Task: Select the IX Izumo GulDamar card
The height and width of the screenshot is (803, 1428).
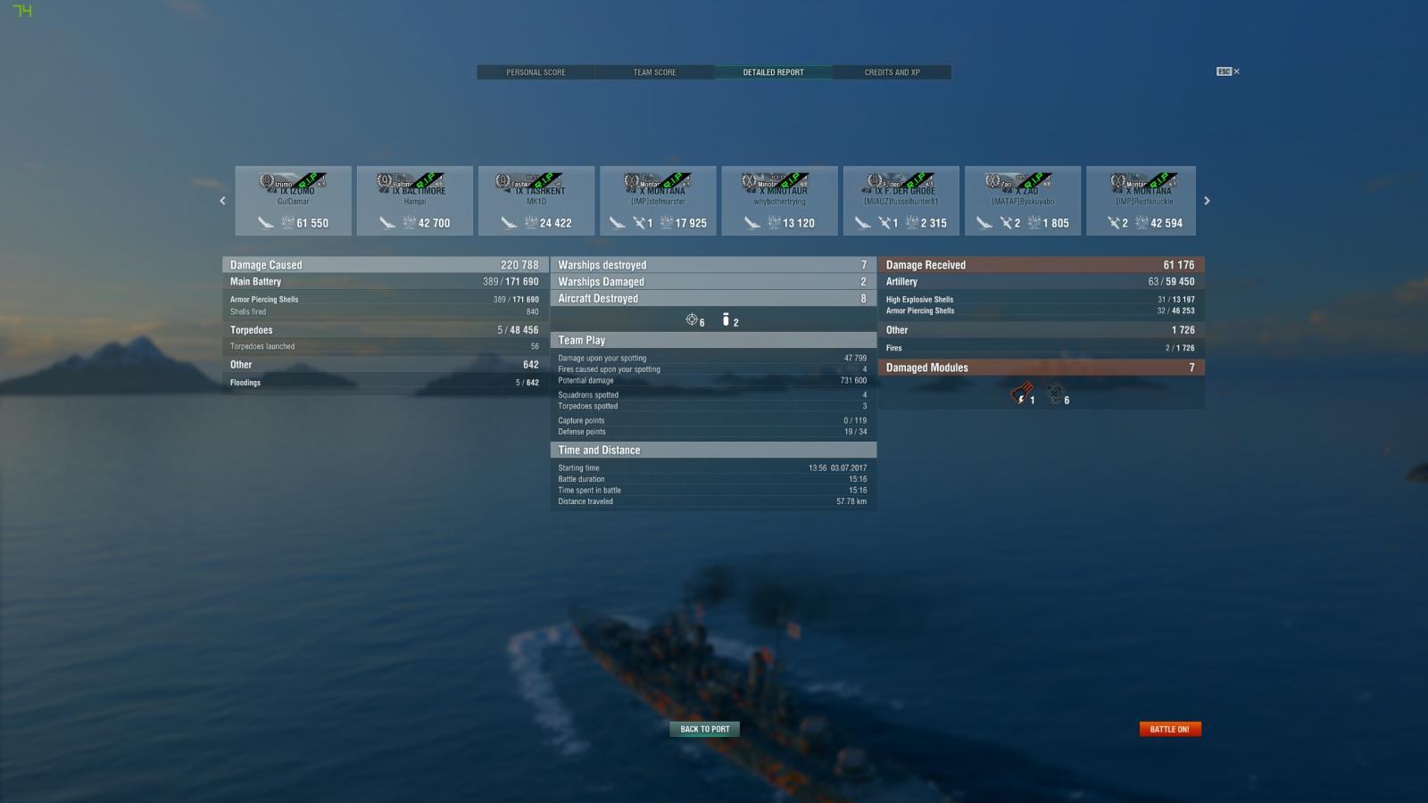Action: click(293, 201)
